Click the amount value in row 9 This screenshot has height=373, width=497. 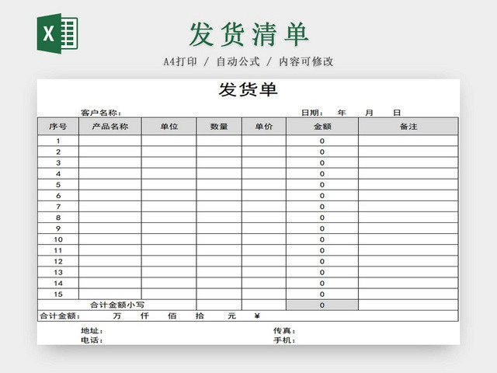[322, 228]
